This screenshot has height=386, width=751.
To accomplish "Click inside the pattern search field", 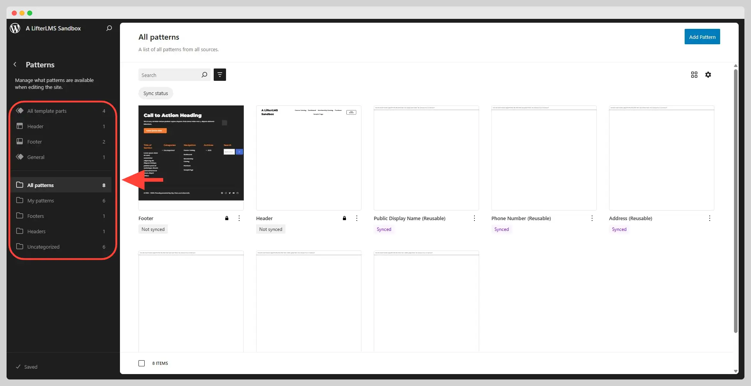I will 170,75.
